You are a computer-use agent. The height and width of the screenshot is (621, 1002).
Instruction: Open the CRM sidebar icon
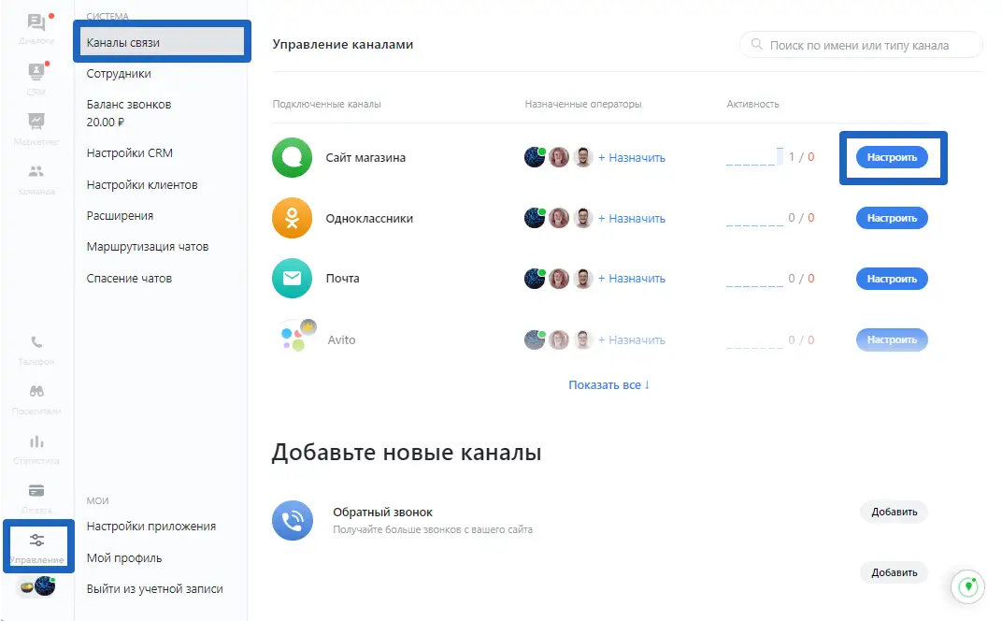click(36, 71)
